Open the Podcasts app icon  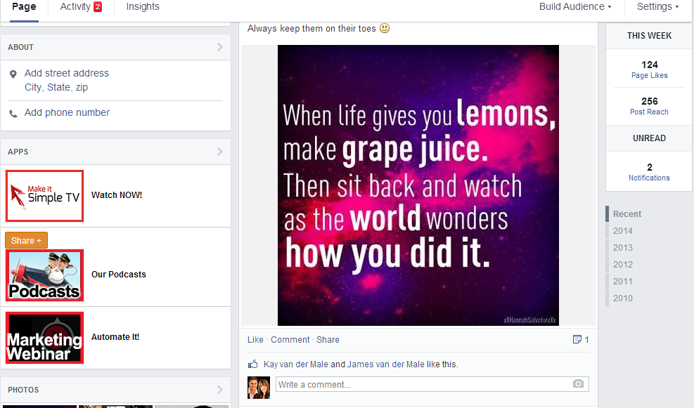[x=45, y=275]
